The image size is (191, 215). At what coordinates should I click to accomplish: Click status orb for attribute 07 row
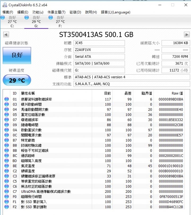coord(6,120)
